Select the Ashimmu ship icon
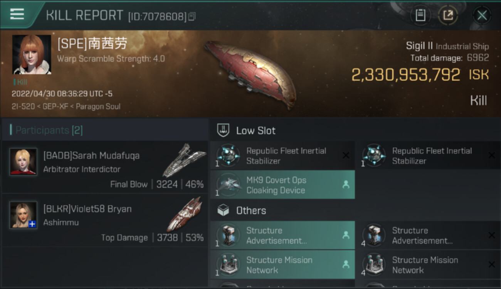501x289 pixels. coord(184,214)
